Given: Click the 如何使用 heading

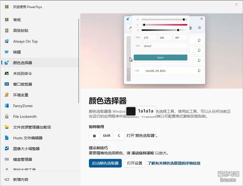Looking at the screenshot, I should 96,127.
